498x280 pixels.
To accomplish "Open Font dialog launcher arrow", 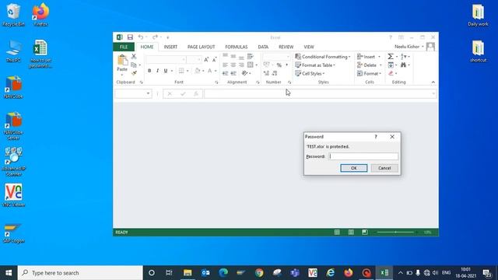I will point(216,82).
